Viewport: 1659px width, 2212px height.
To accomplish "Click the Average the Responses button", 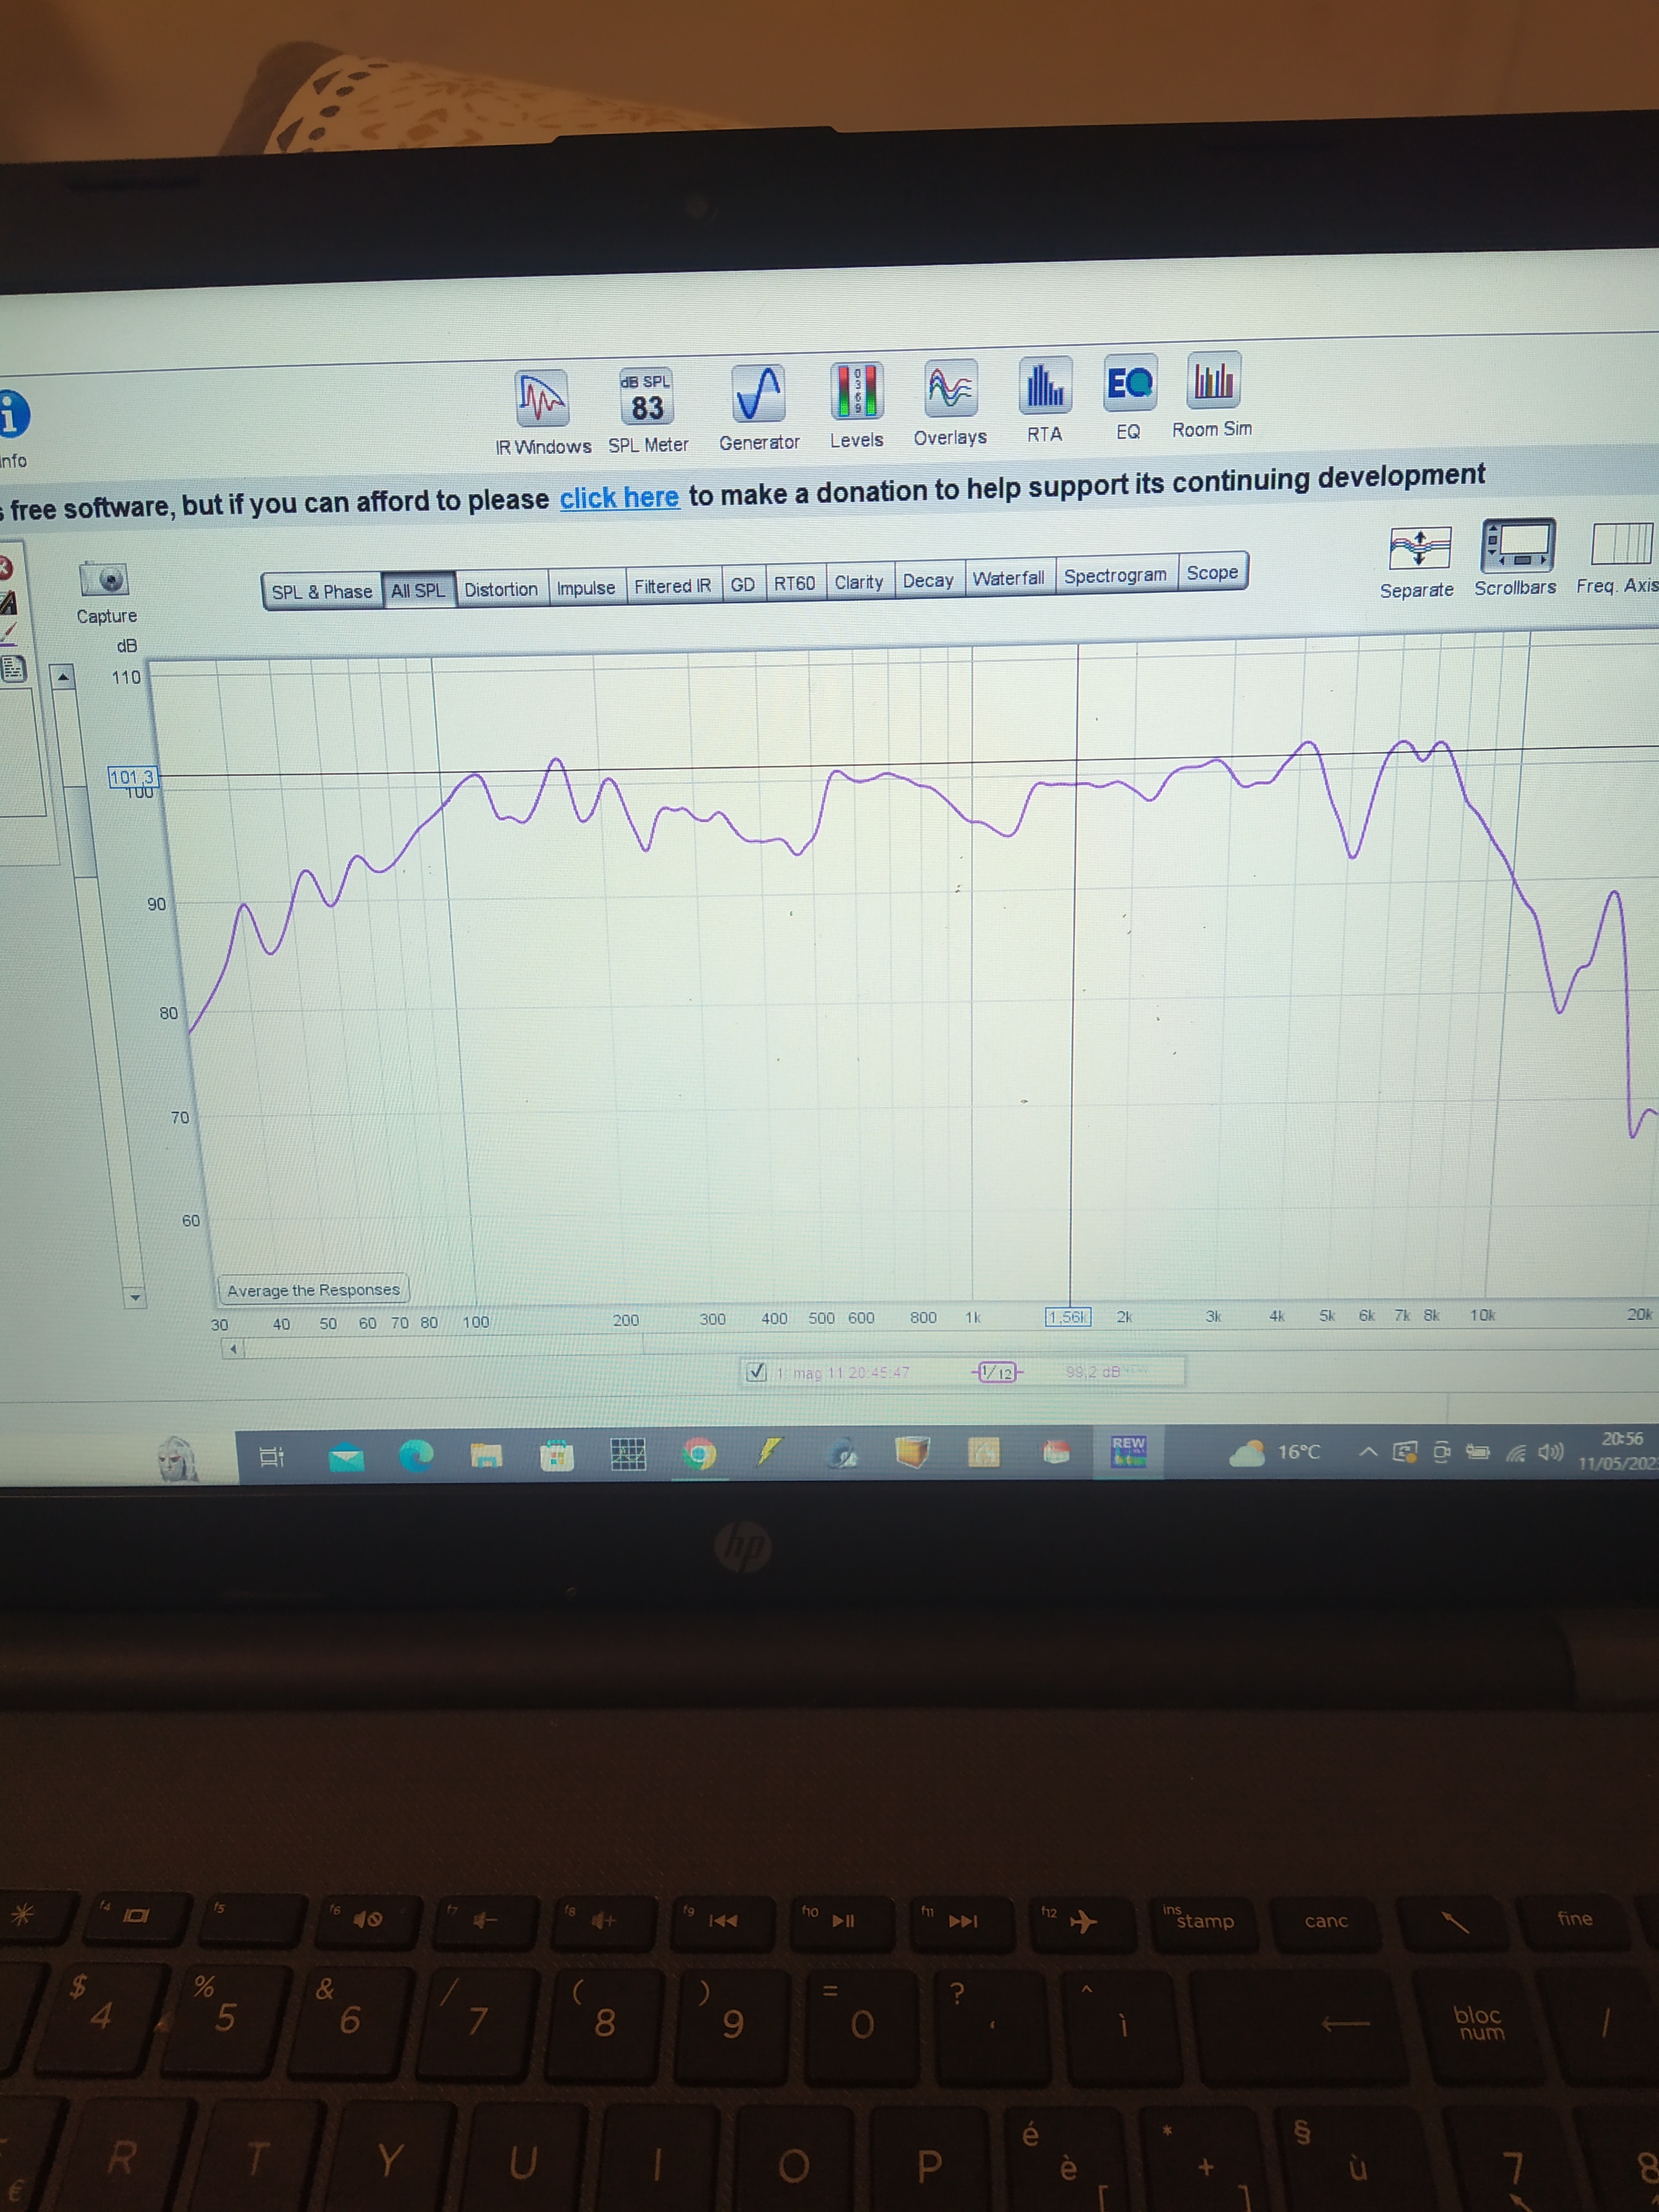I will point(313,1290).
